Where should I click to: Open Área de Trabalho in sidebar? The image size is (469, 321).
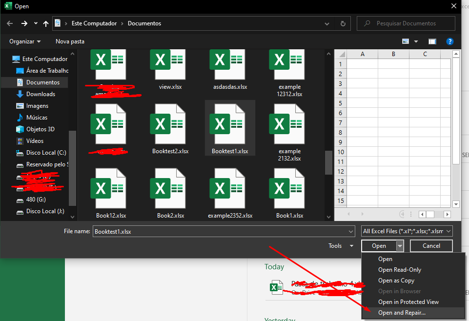pos(42,71)
